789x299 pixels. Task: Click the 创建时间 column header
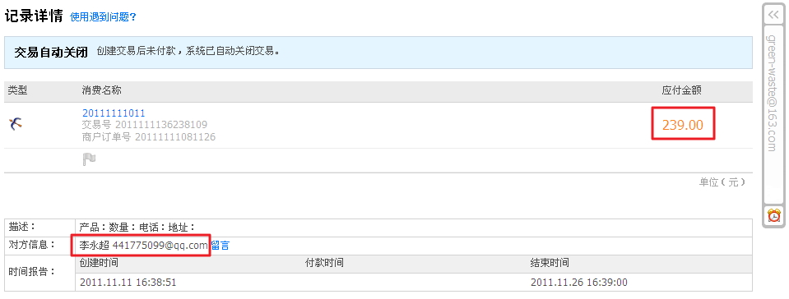[99, 262]
